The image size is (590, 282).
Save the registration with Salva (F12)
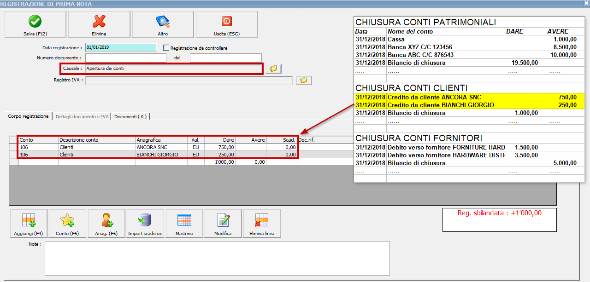coord(35,24)
